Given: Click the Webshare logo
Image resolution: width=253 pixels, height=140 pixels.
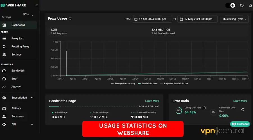Looking at the screenshot, I should [13, 5].
